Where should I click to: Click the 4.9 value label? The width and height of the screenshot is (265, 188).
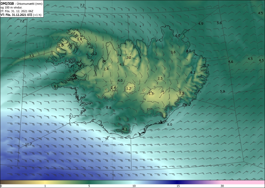(201, 24)
